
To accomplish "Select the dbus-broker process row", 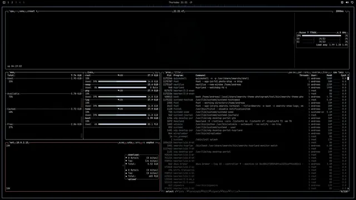I will [x=254, y=164].
